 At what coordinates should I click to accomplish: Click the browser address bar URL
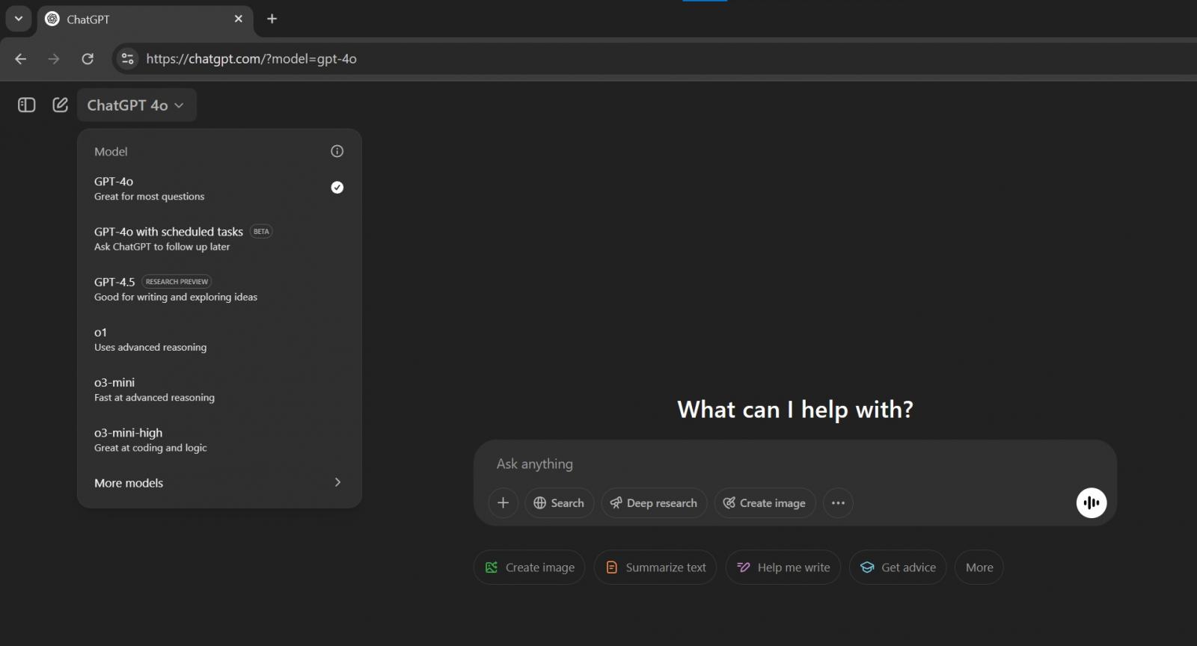251,58
